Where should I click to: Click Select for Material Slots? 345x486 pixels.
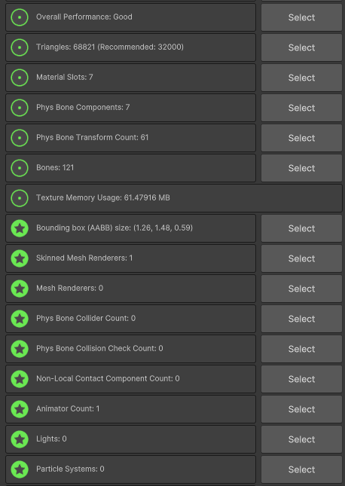click(301, 78)
